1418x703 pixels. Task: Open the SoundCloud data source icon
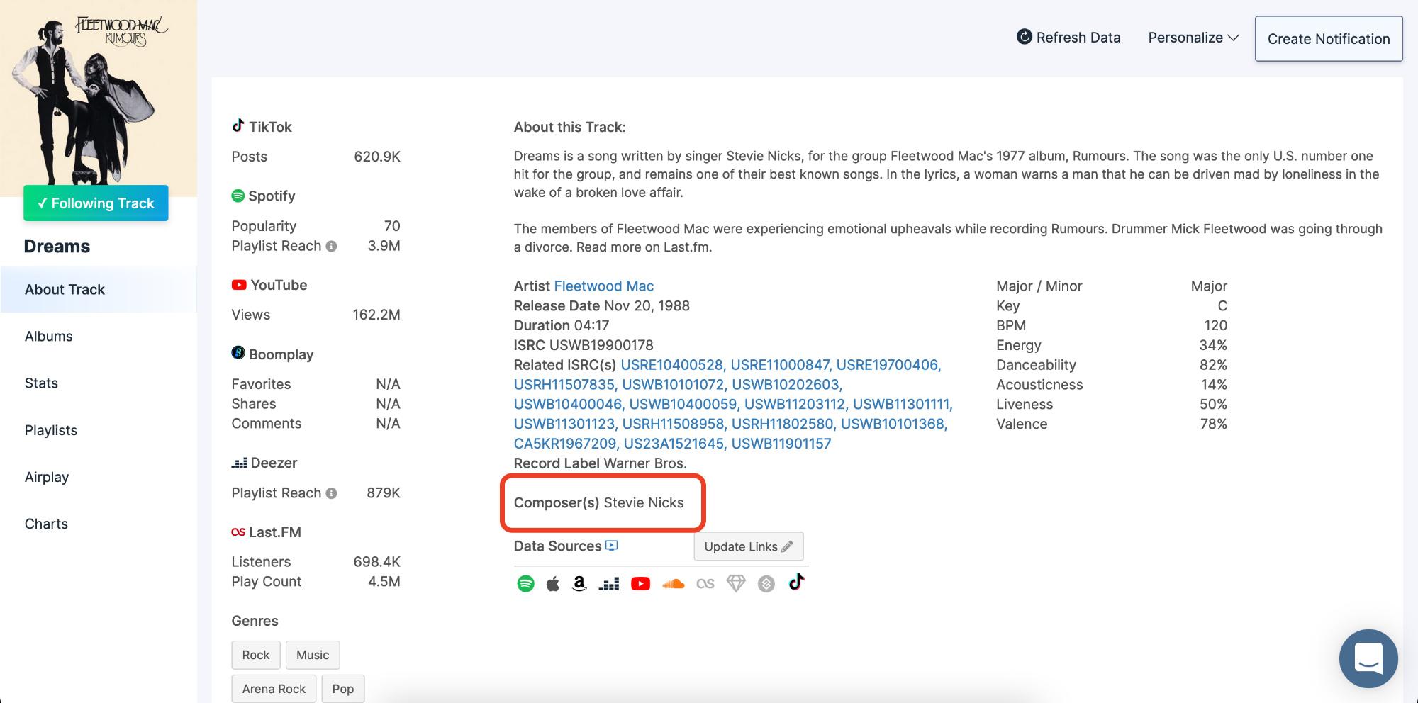coord(674,584)
